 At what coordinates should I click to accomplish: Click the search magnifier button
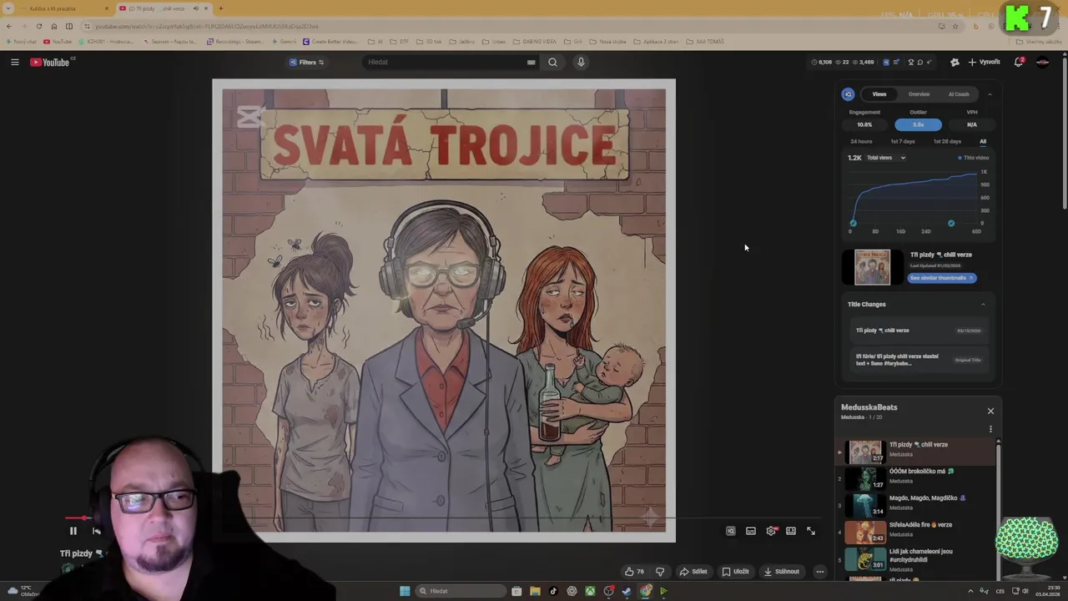pyautogui.click(x=552, y=62)
